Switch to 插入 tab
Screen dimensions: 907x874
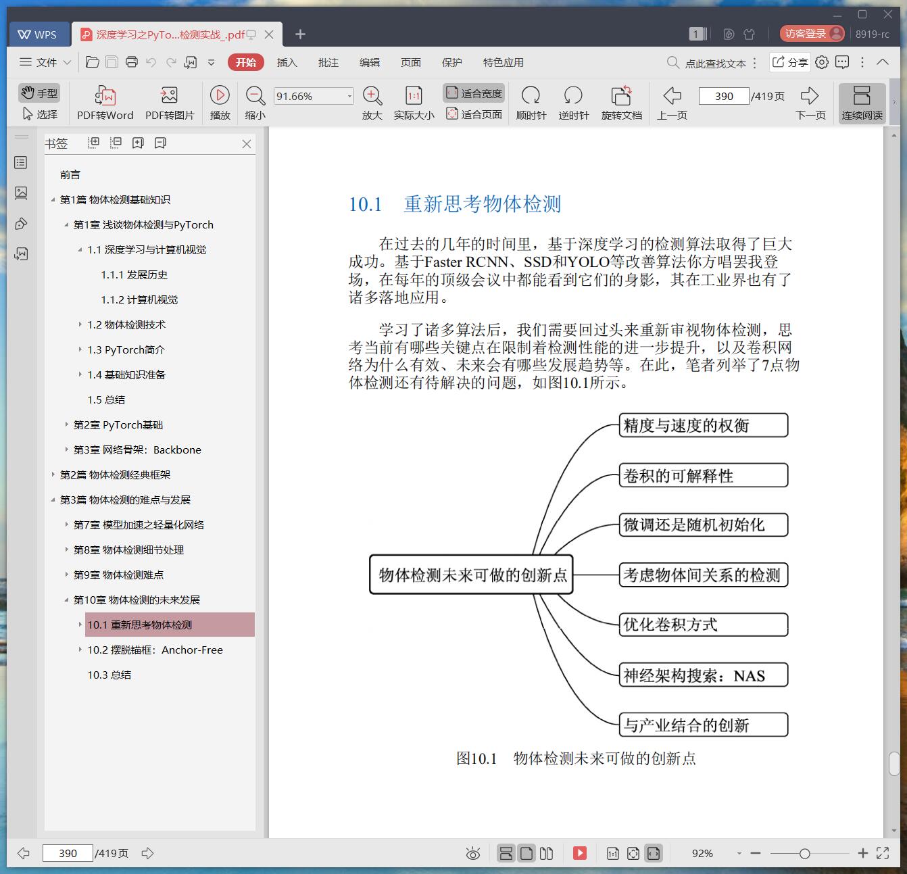pos(287,62)
